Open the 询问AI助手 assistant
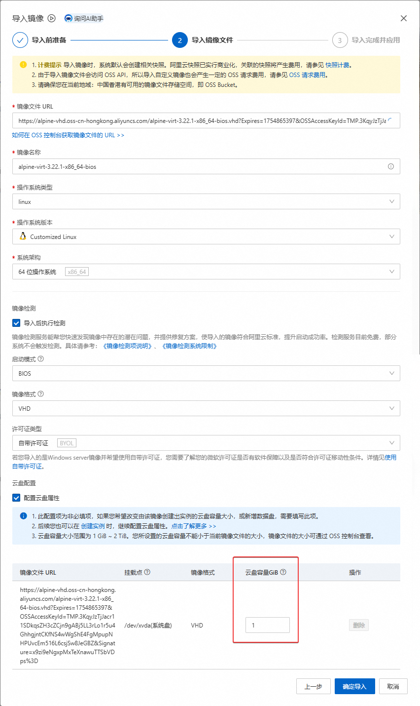420x706 pixels. (x=83, y=18)
